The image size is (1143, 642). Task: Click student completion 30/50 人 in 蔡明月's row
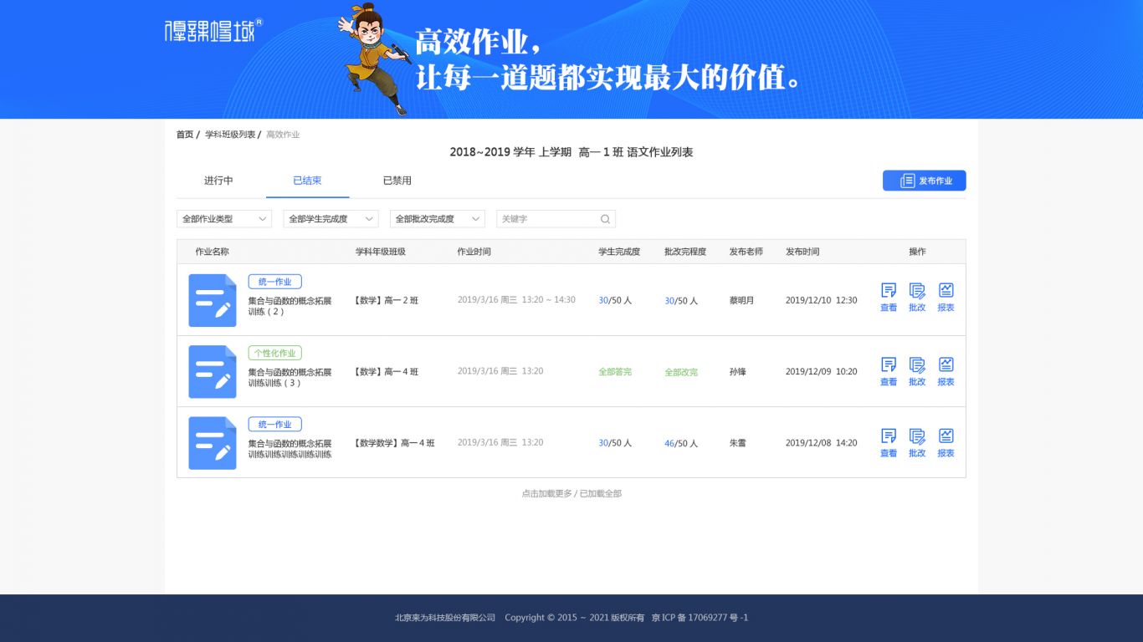[615, 300]
